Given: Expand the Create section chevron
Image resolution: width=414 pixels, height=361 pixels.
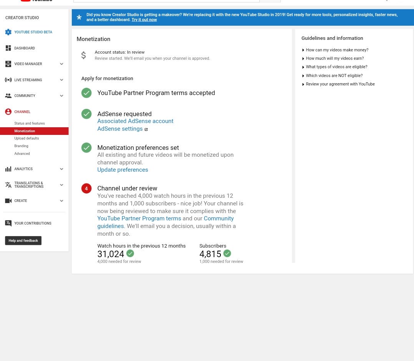Looking at the screenshot, I should (61, 201).
